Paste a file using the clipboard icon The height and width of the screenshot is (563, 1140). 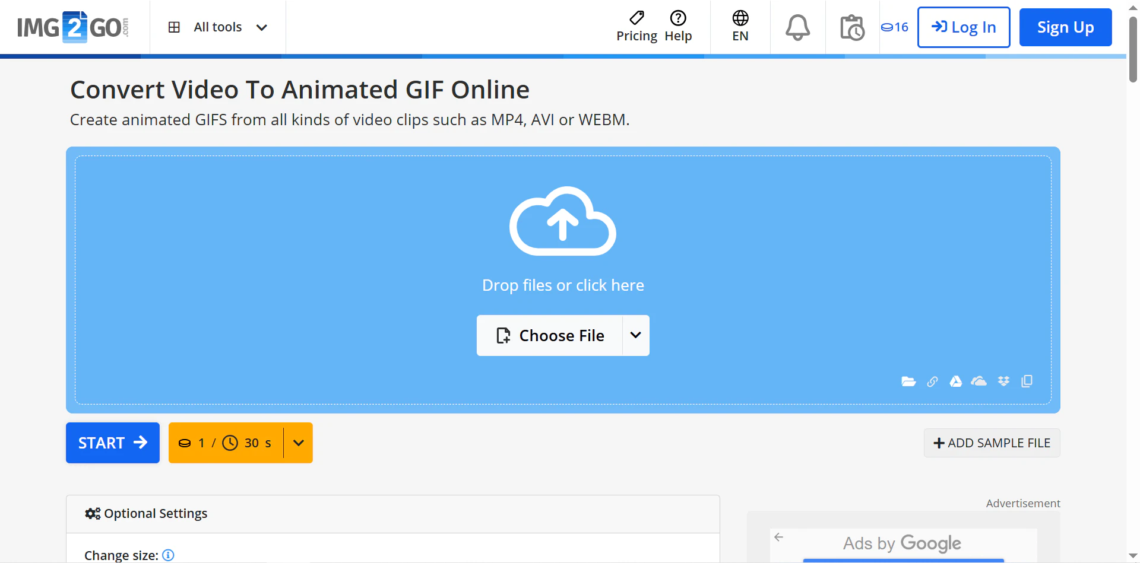(1027, 381)
